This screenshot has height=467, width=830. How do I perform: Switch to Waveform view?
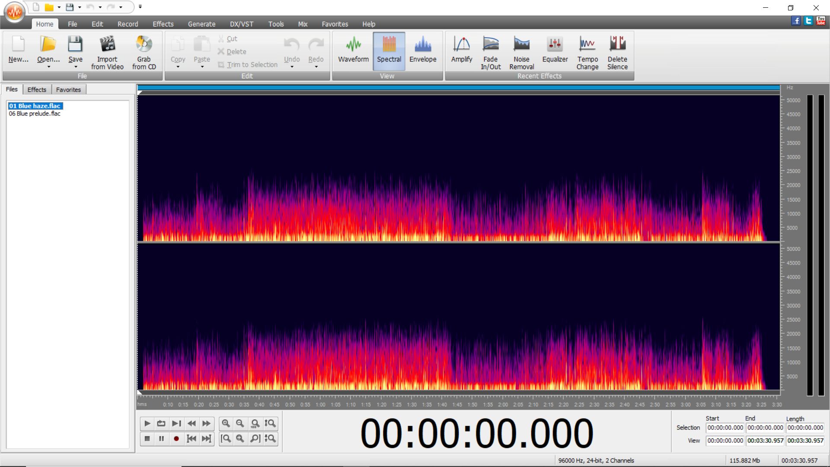(353, 50)
